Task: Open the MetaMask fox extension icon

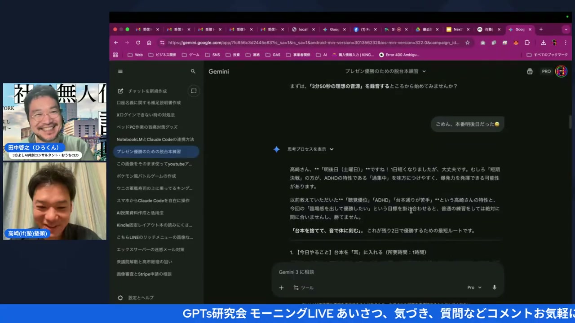Action: [x=516, y=43]
